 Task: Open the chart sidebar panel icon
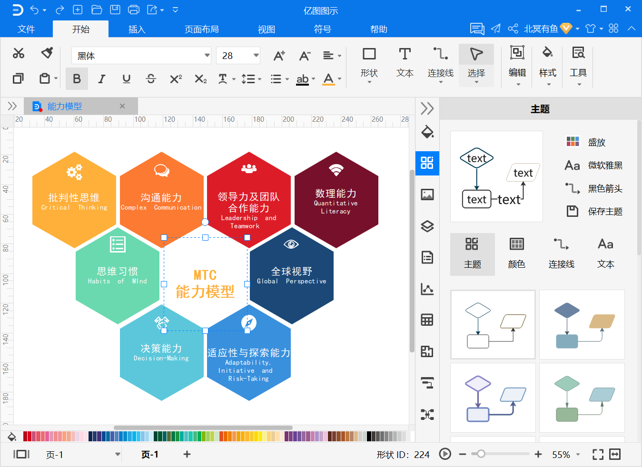[x=427, y=289]
